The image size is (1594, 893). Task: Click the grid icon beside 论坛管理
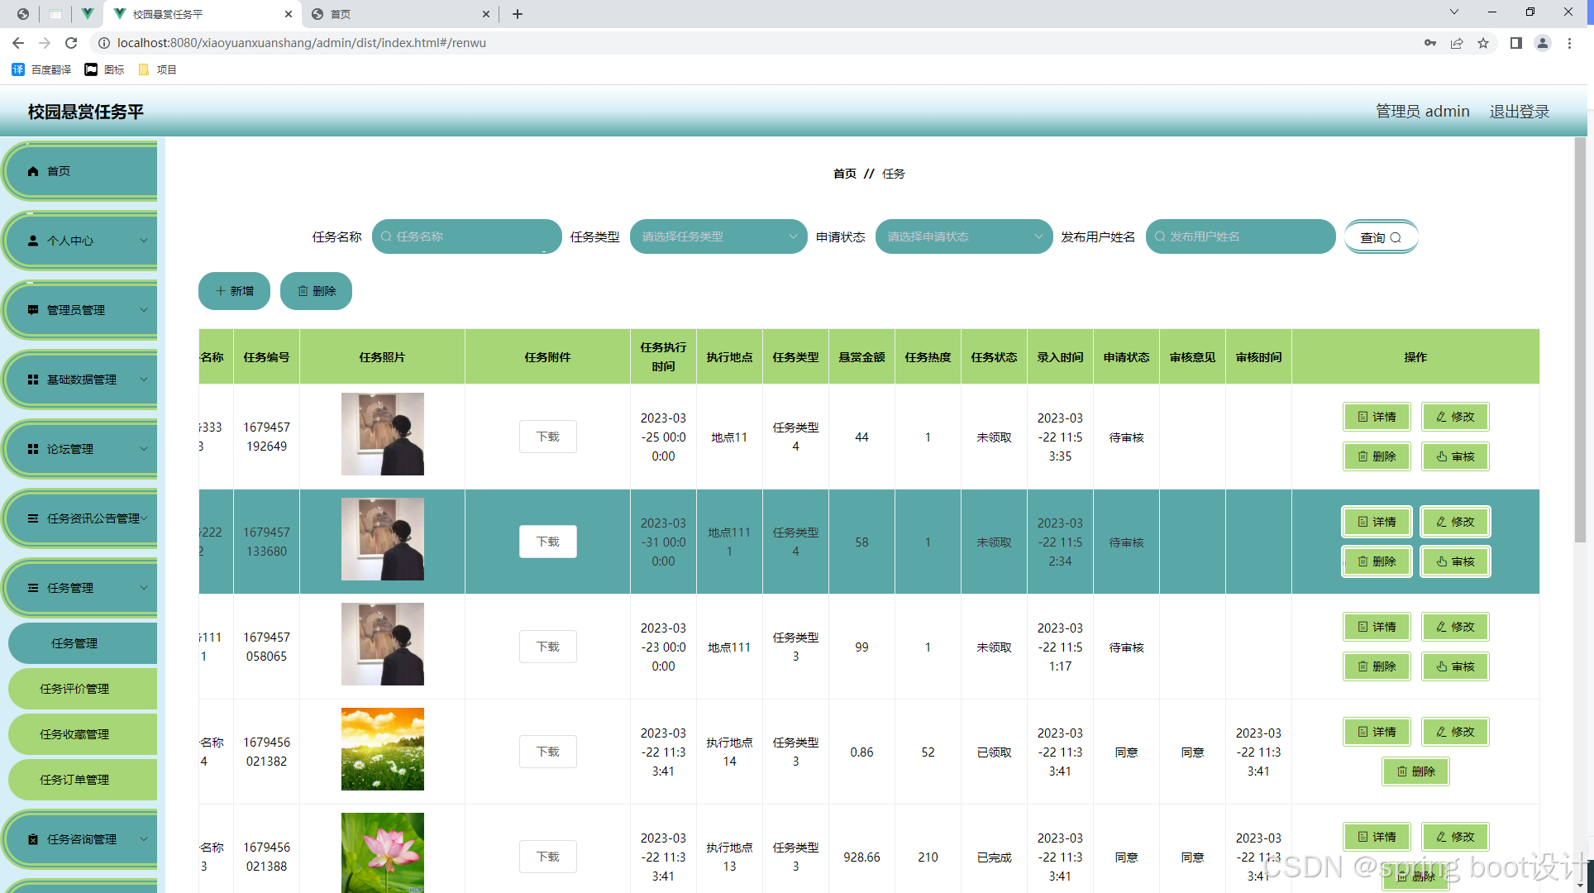(33, 449)
